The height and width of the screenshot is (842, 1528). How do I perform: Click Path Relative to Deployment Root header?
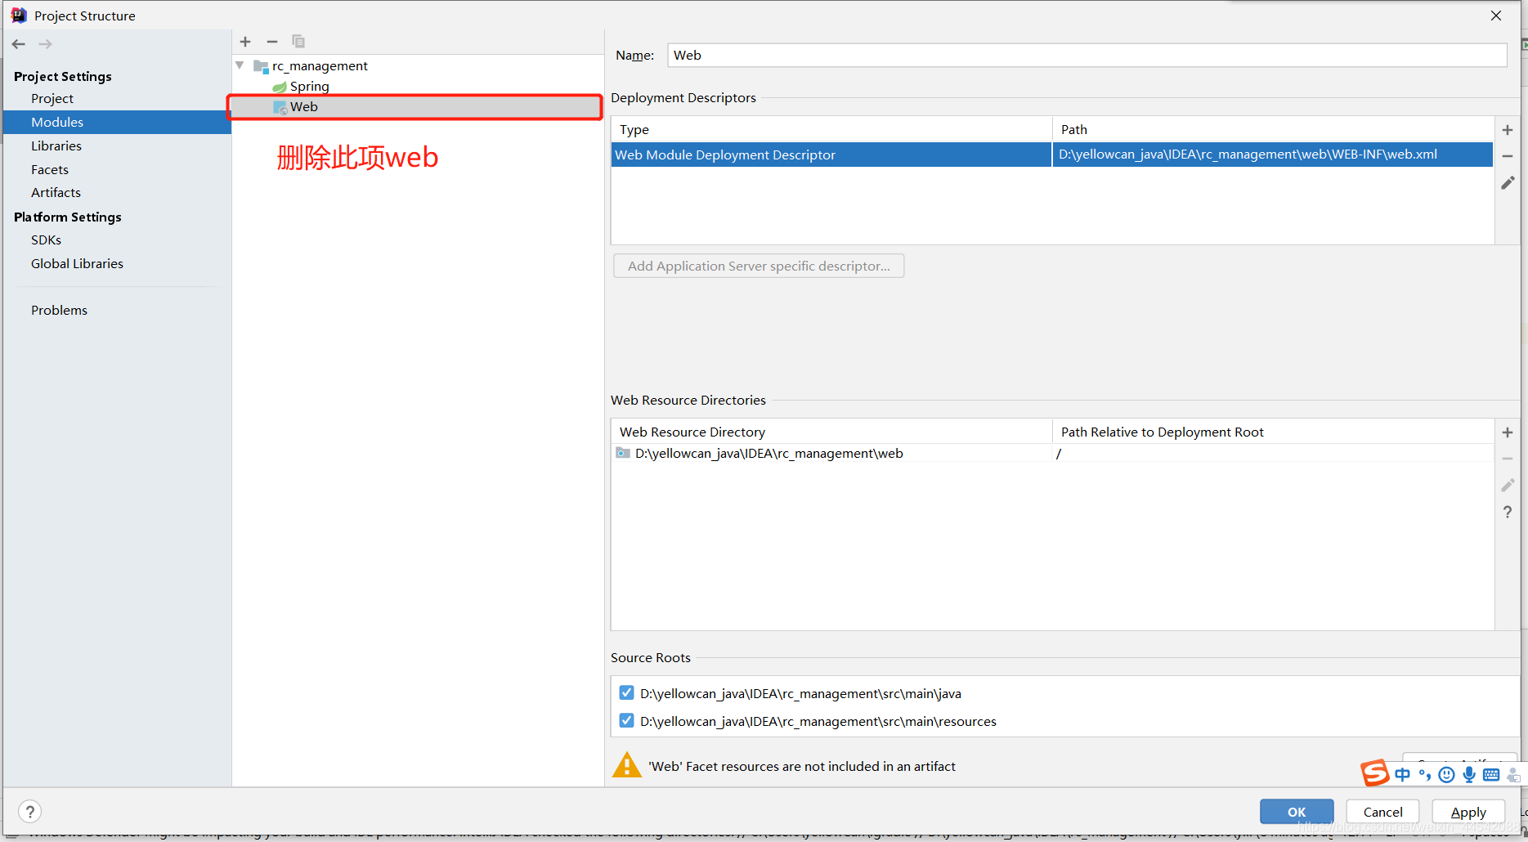tap(1273, 432)
